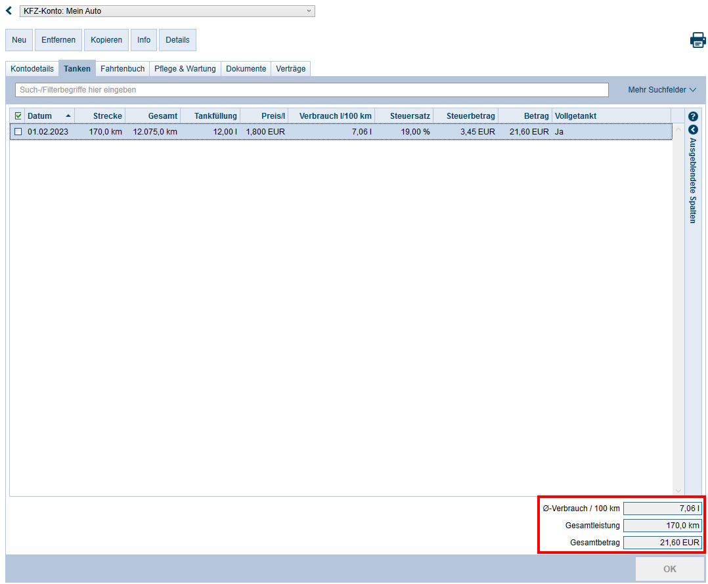Viewport: 708px width, 584px height.
Task: Click the table scrollbar up arrow
Action: point(678,129)
